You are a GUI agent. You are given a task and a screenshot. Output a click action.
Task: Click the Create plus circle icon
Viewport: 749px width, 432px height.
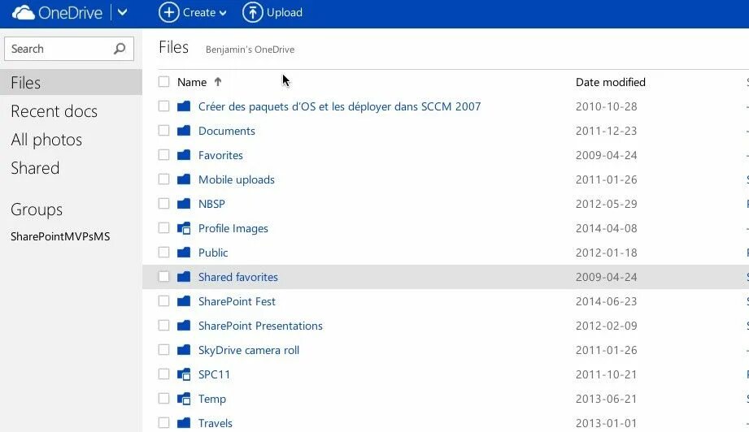[168, 12]
